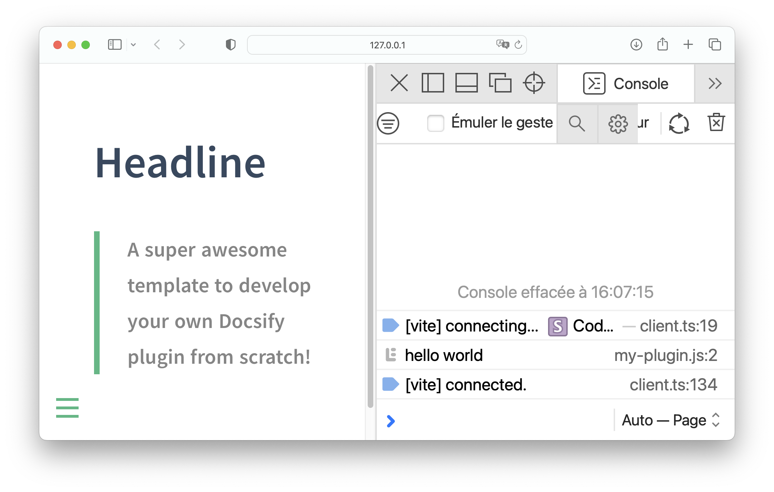Open the my-plugin.js:2 source link

click(x=666, y=355)
